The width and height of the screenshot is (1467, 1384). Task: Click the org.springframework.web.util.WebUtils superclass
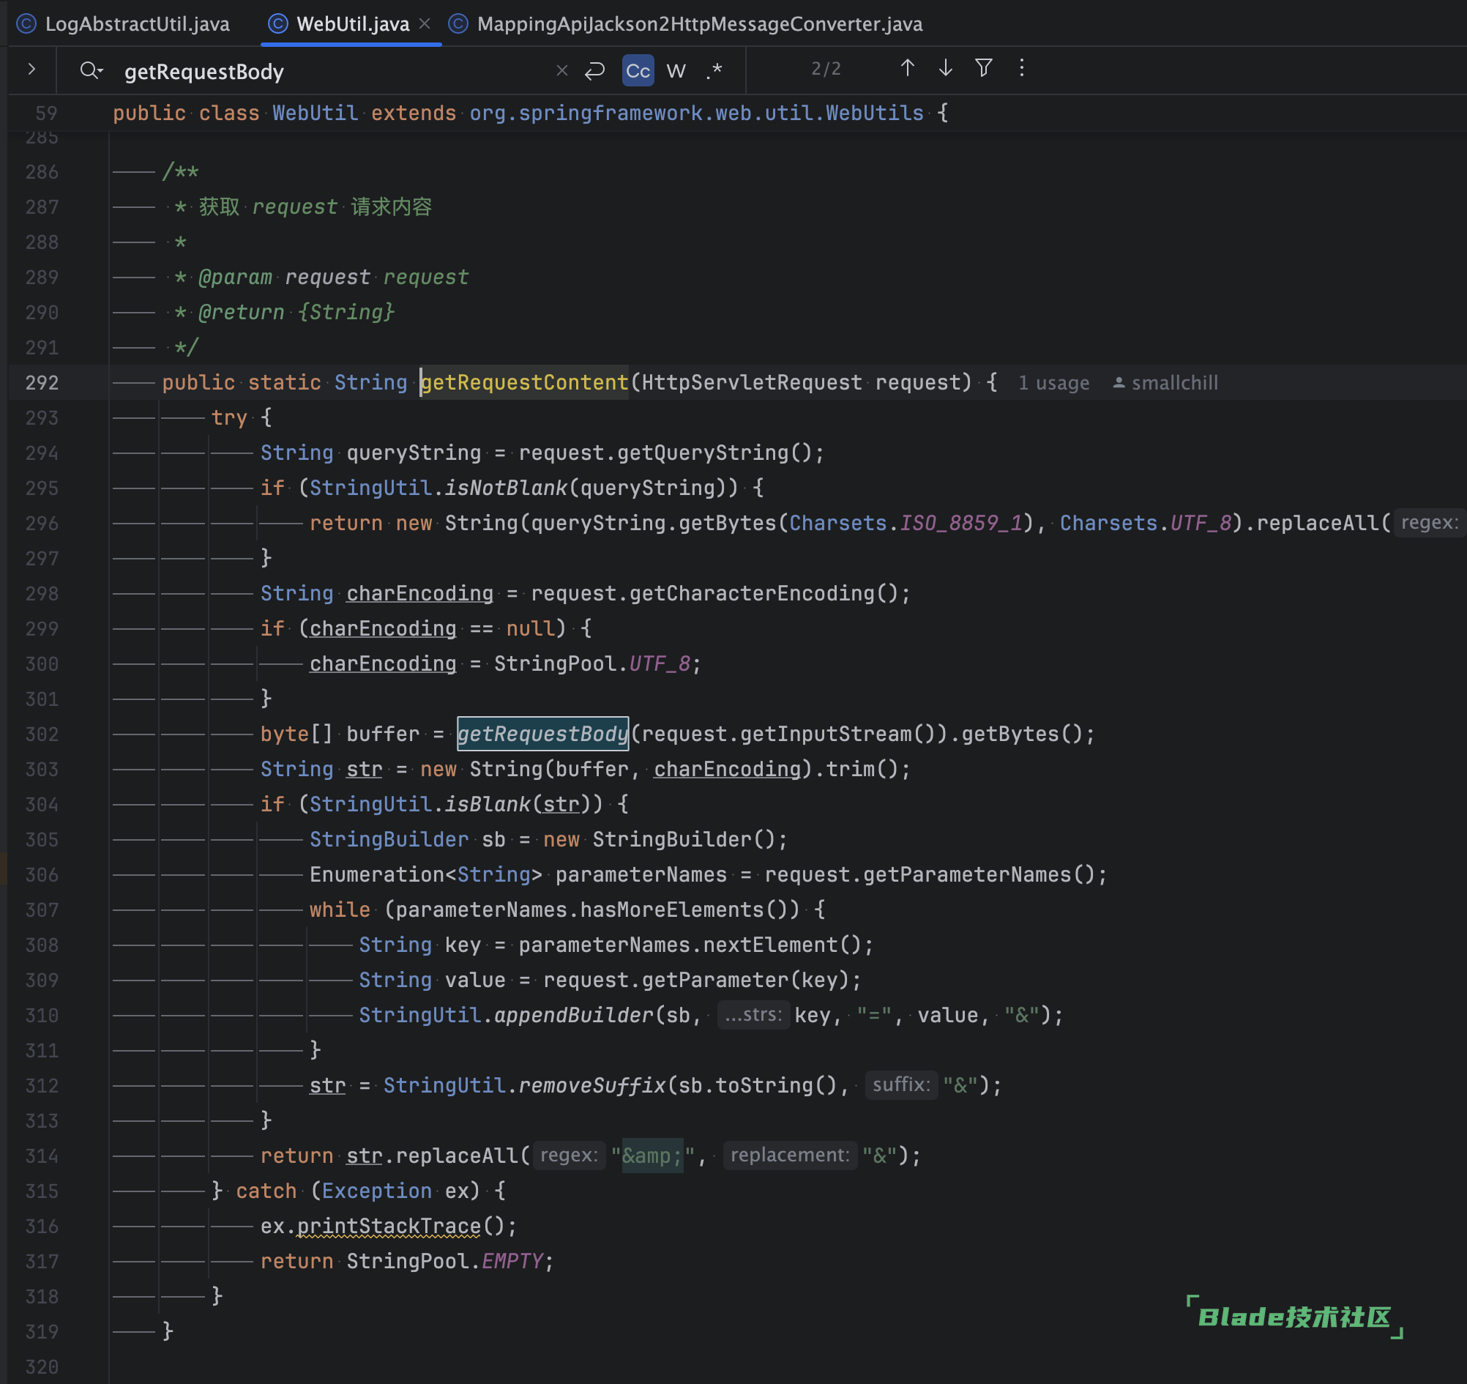click(697, 113)
